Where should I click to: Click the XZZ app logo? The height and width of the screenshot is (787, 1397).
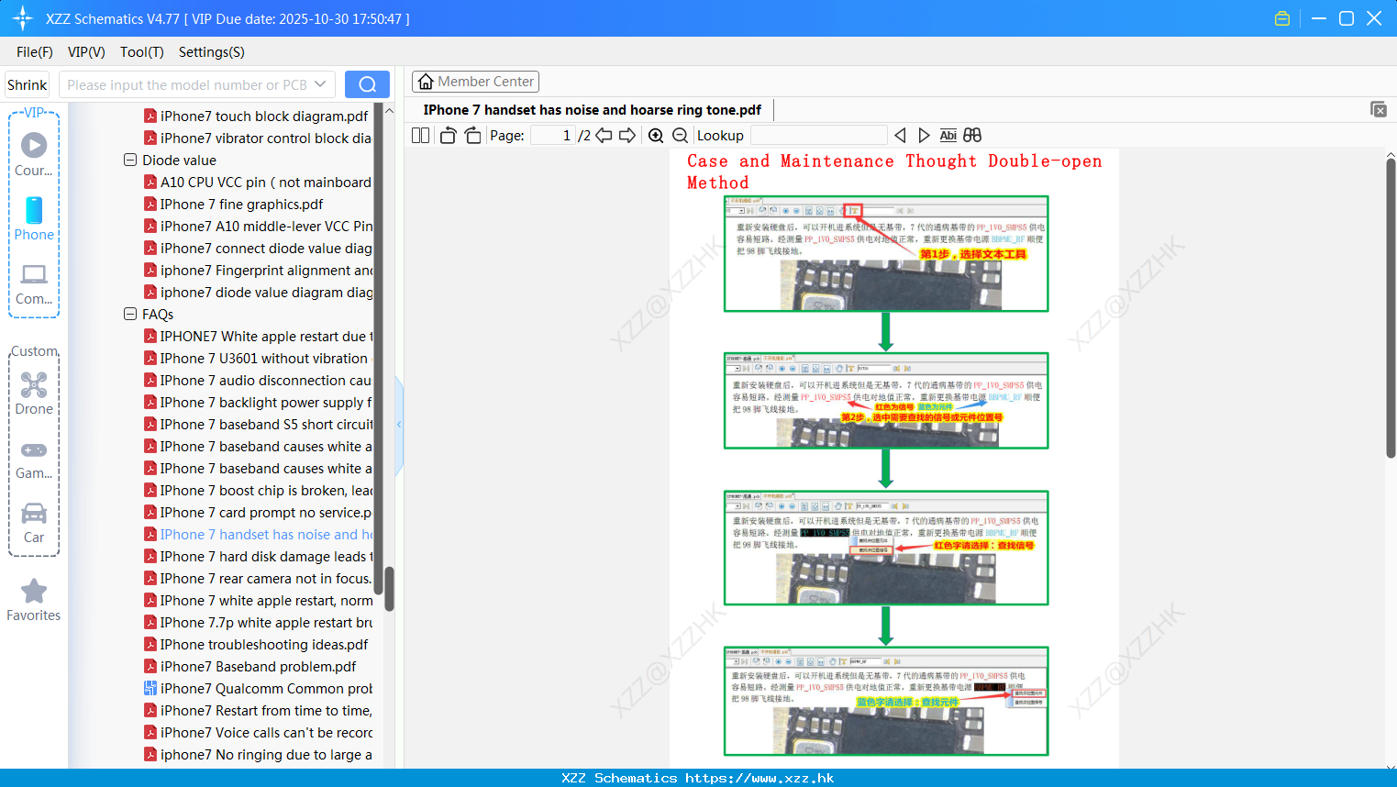(23, 18)
